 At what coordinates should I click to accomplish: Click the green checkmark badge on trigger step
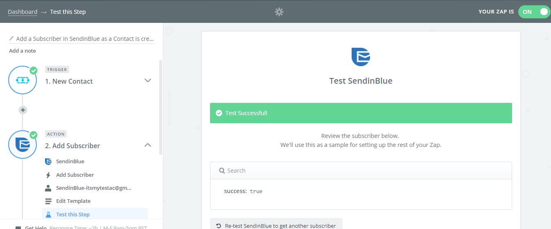(34, 70)
